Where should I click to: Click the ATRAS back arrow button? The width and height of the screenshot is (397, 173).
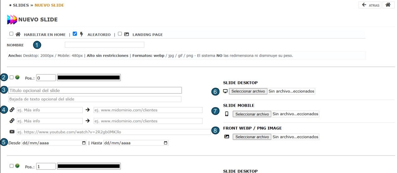tap(370, 5)
